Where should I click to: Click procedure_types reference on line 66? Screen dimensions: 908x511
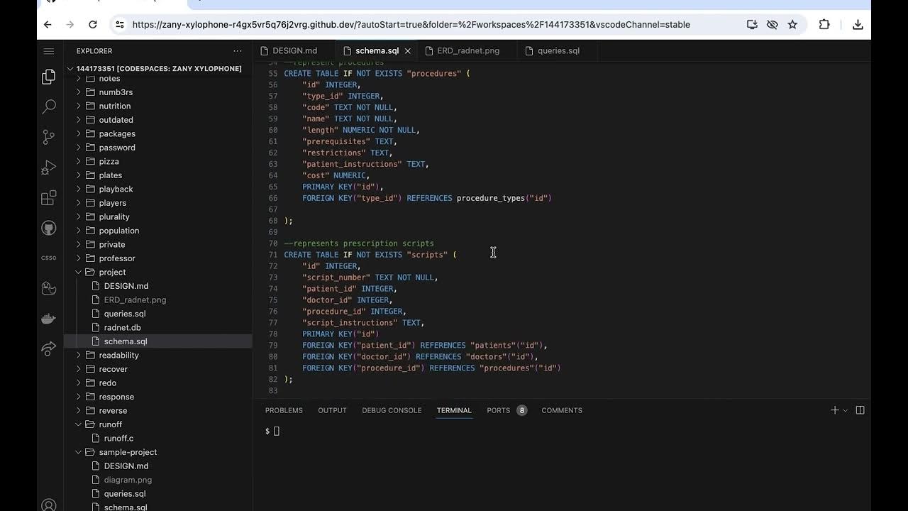click(491, 198)
